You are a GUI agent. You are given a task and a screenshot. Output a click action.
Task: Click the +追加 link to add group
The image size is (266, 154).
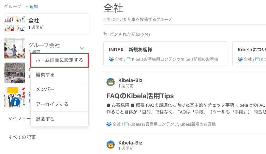(x=32, y=6)
